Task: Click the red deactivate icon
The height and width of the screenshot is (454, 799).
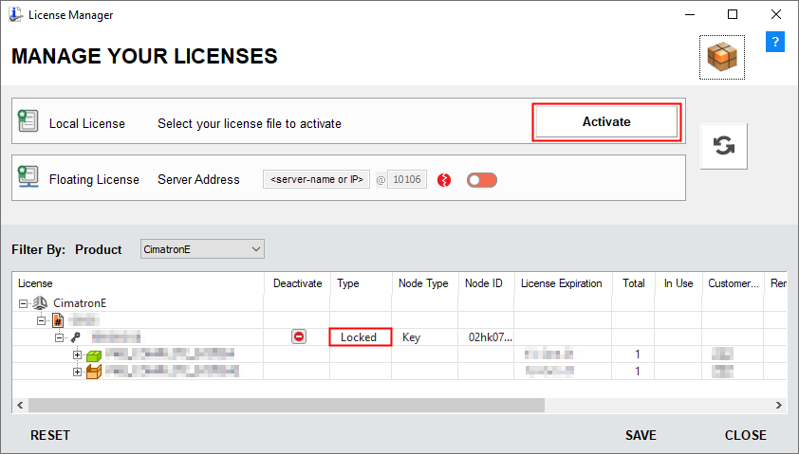Action: point(299,336)
